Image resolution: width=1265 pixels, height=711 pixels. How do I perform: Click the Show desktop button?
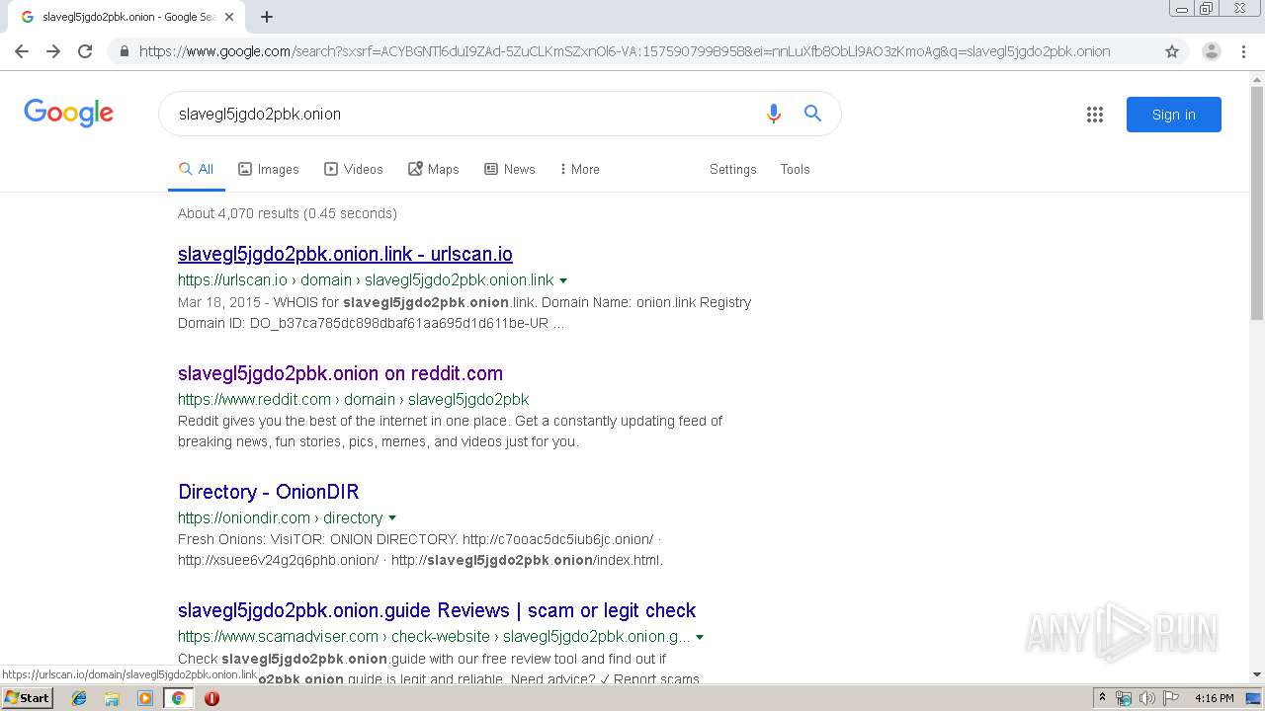click(x=1254, y=698)
